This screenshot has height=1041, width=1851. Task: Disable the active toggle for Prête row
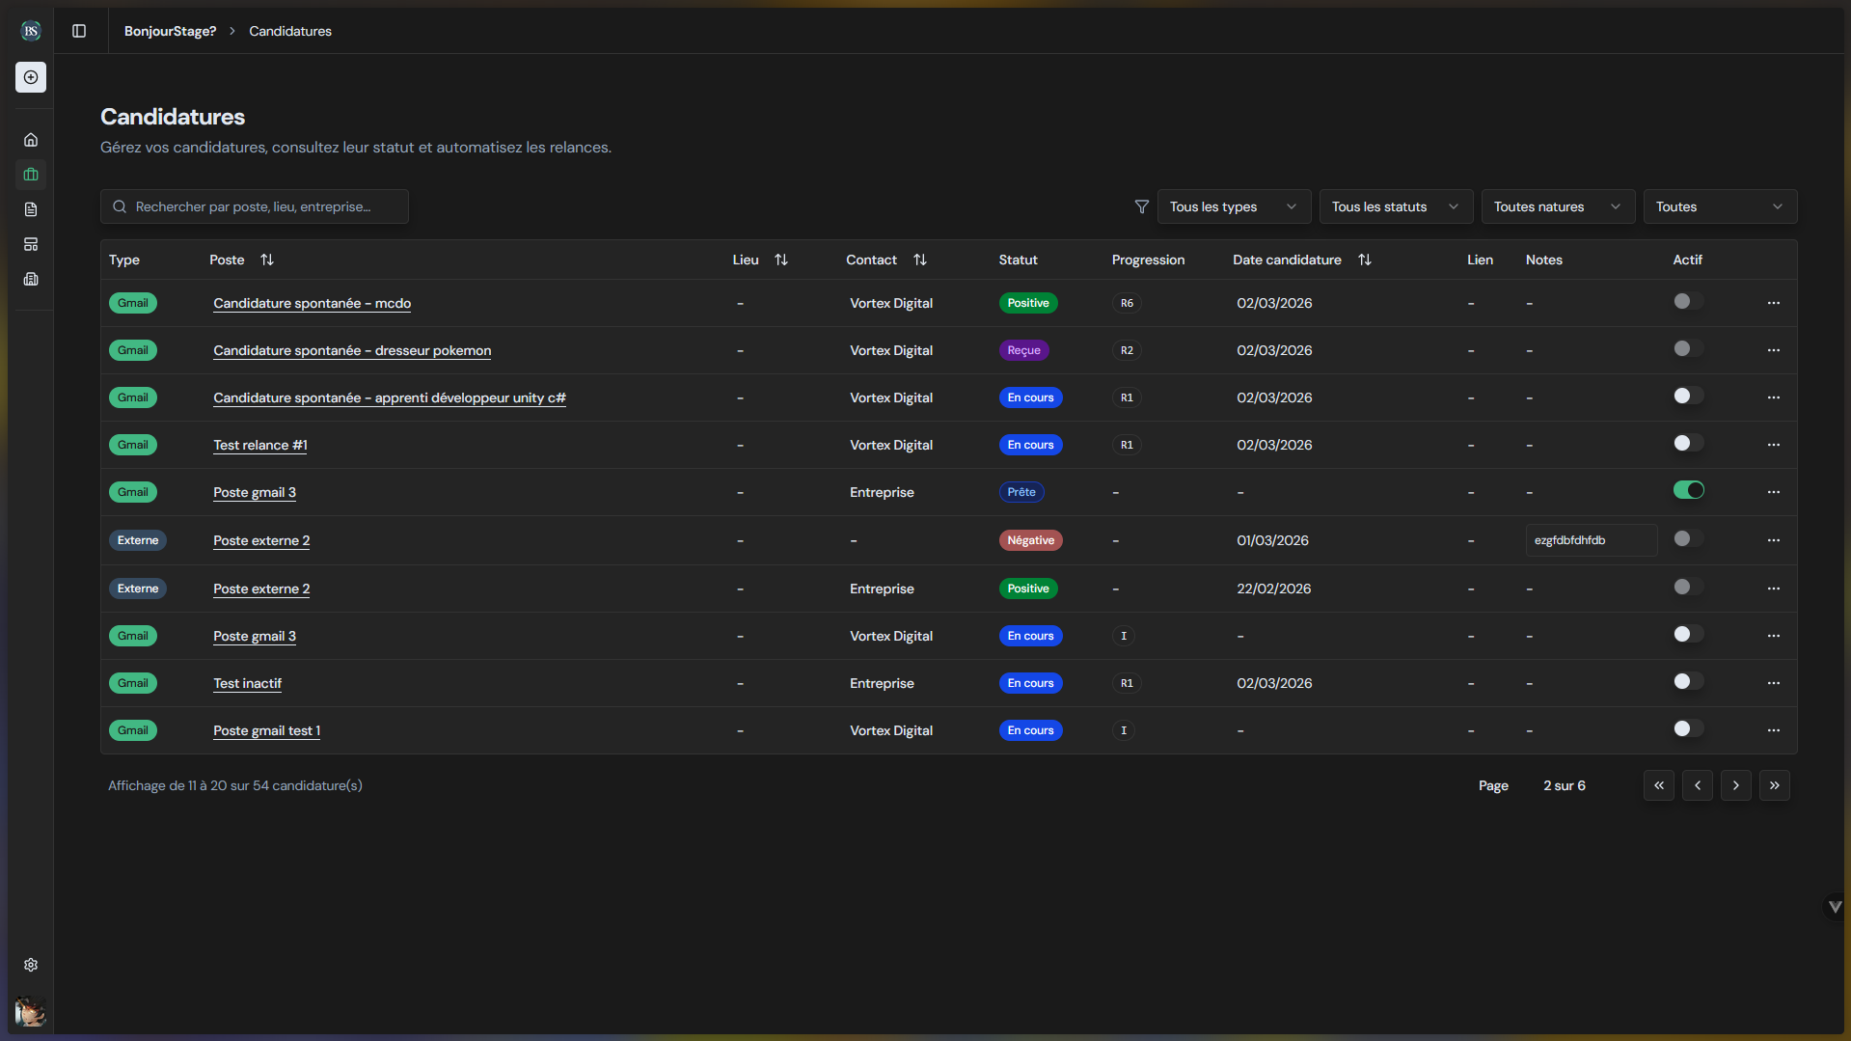pos(1688,490)
